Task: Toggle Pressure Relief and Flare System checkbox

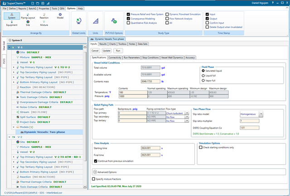Action: [x=128, y=14]
